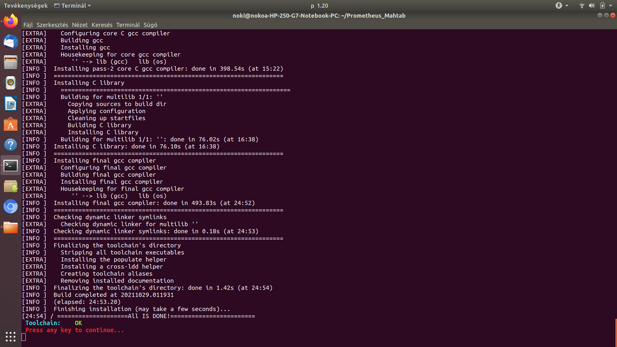This screenshot has width=617, height=347.
Task: Expand the accessibility dropdown arrow
Action: click(x=567, y=5)
